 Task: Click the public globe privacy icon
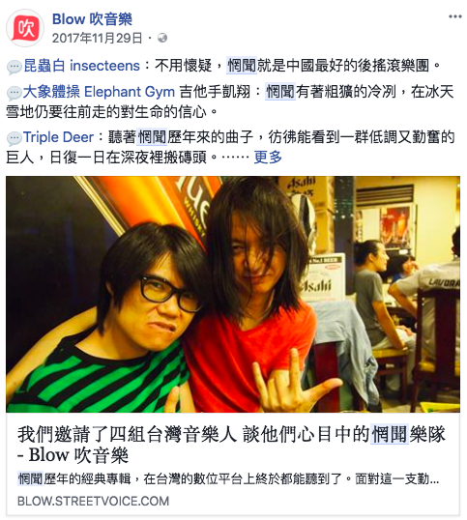[x=162, y=38]
